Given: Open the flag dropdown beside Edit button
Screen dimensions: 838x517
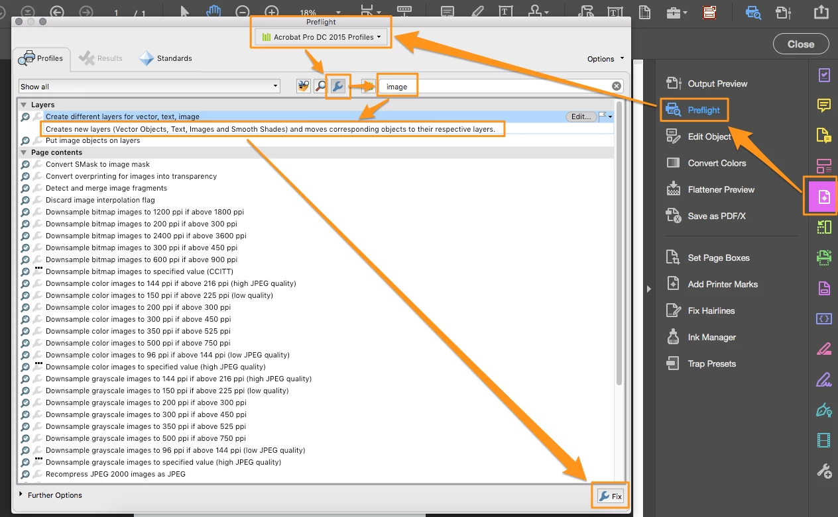Looking at the screenshot, I should (605, 117).
